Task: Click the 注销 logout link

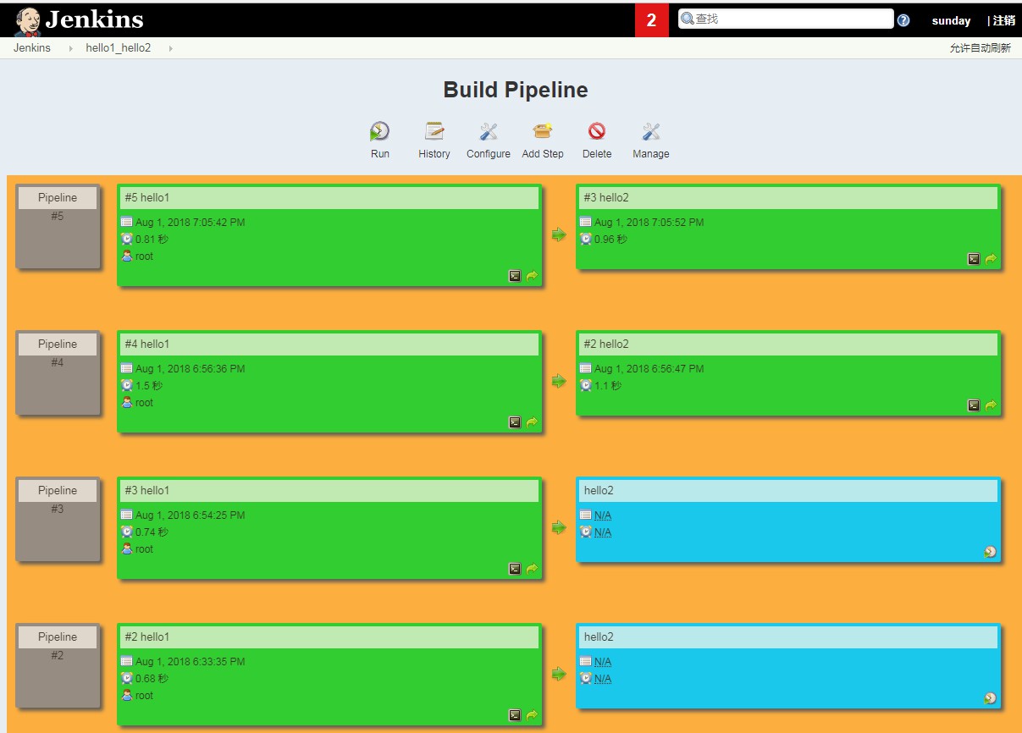Action: [1003, 20]
